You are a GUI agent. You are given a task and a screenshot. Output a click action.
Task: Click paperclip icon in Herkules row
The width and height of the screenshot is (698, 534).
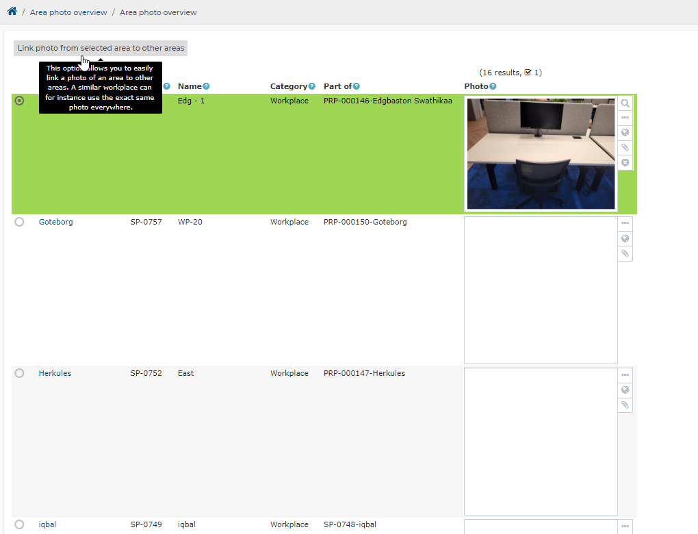point(625,405)
